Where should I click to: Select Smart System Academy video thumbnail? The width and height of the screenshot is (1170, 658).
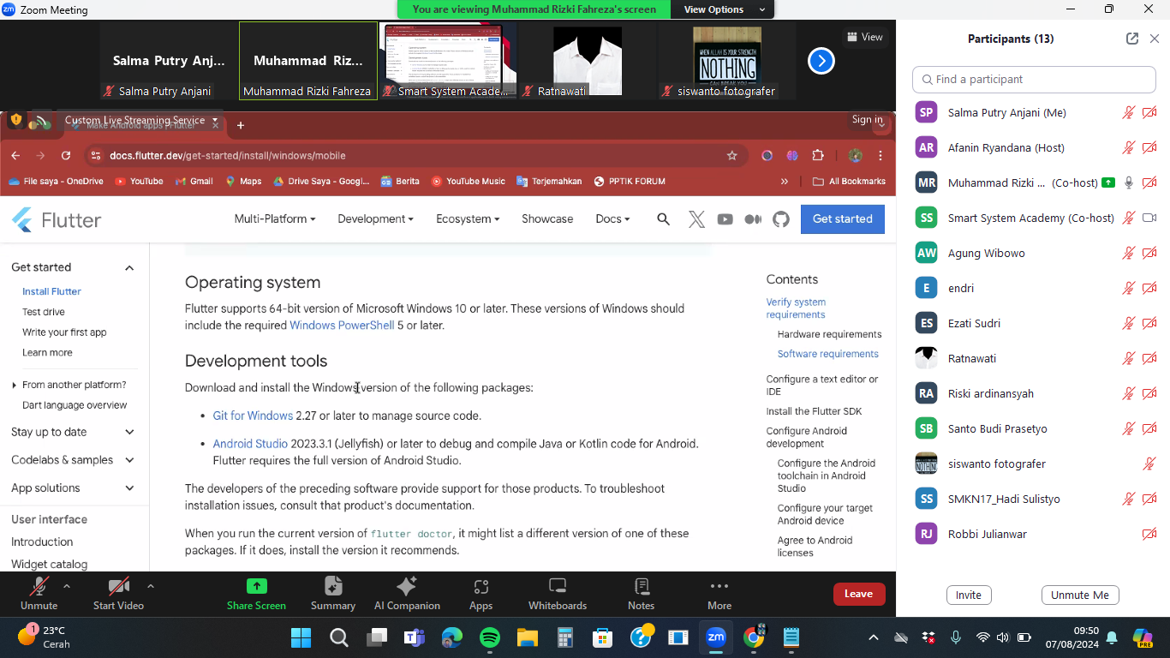tap(447, 61)
